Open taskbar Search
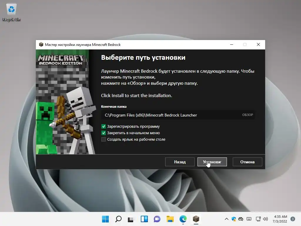The image size is (301, 226). click(118, 219)
